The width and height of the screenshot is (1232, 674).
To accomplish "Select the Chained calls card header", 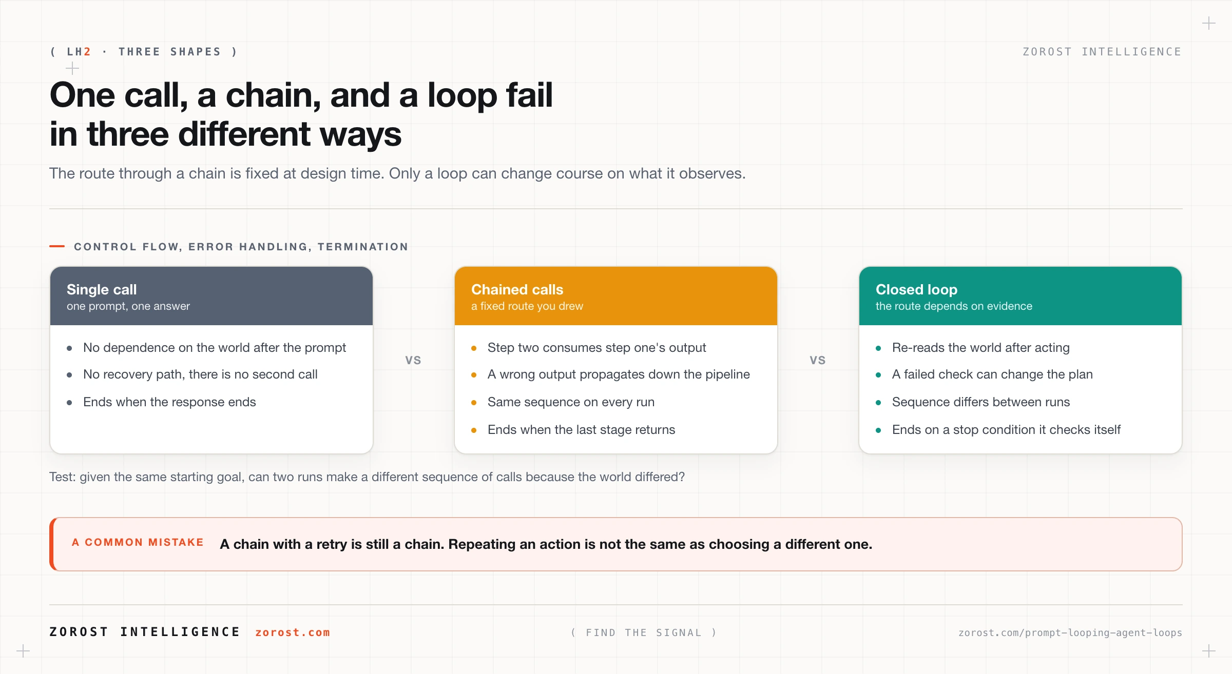I will click(616, 296).
